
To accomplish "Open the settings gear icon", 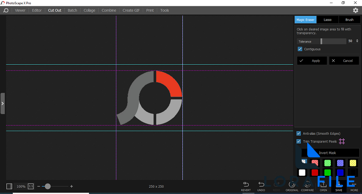I will (x=355, y=10).
